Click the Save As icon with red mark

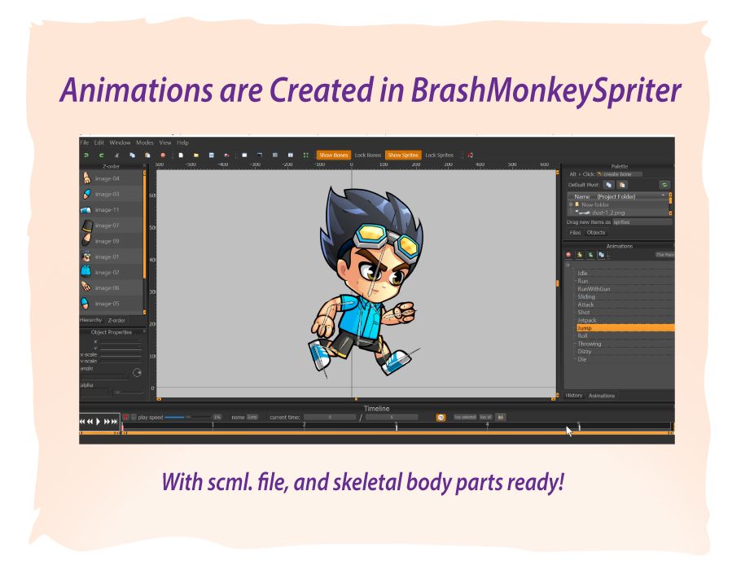pyautogui.click(x=227, y=155)
